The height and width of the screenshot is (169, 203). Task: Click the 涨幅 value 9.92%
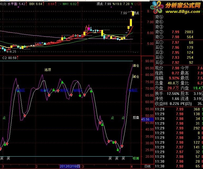click(174, 78)
